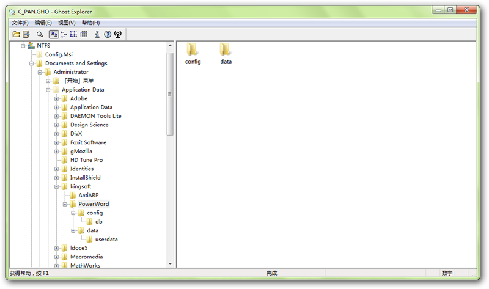This screenshot has height=289, width=489.
Task: Select the AntiARP folder
Action: (x=88, y=196)
